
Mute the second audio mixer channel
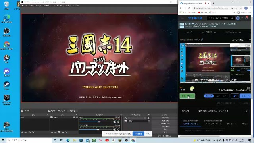tap(115, 129)
